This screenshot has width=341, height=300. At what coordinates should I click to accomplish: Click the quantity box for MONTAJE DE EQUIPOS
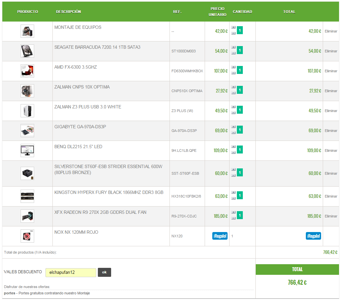coord(239,30)
